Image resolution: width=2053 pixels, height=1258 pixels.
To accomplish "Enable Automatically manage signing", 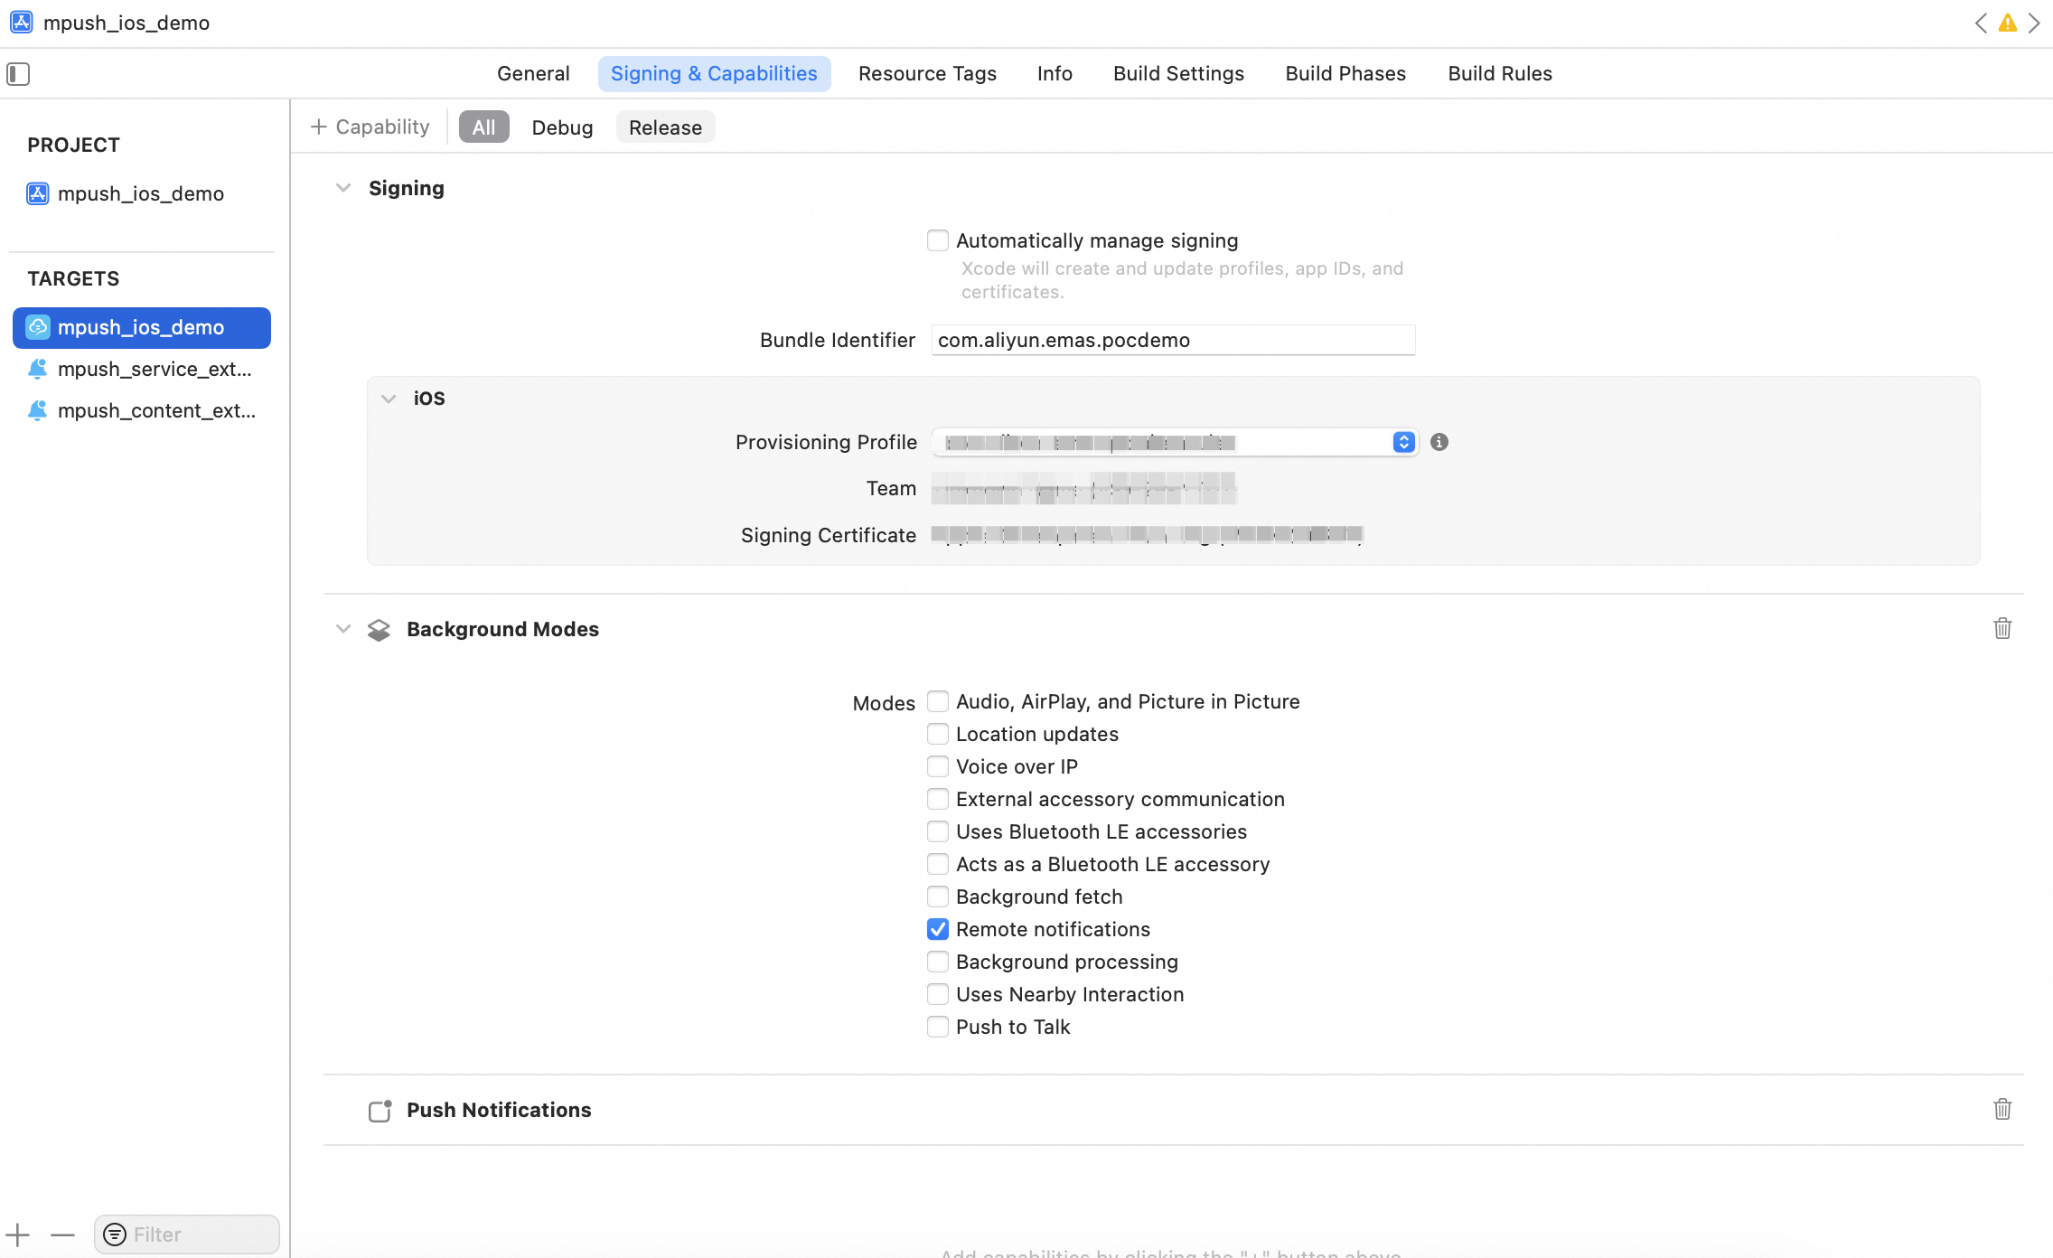I will [x=938, y=240].
